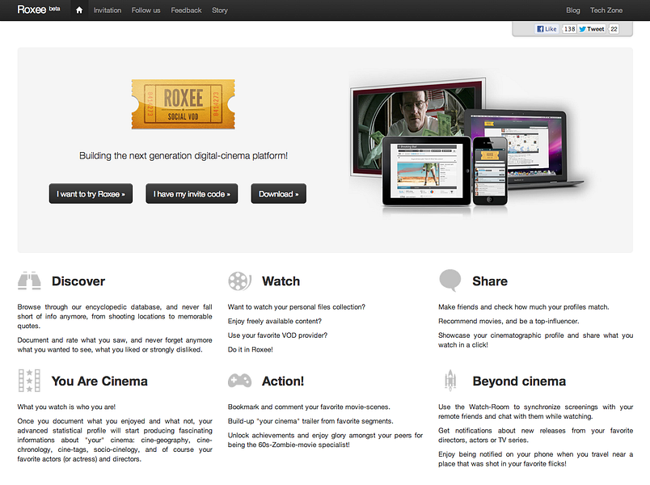This screenshot has height=485, width=650.
Task: Click 'Recommend movies, and be a top-influencer.'
Action: (509, 321)
